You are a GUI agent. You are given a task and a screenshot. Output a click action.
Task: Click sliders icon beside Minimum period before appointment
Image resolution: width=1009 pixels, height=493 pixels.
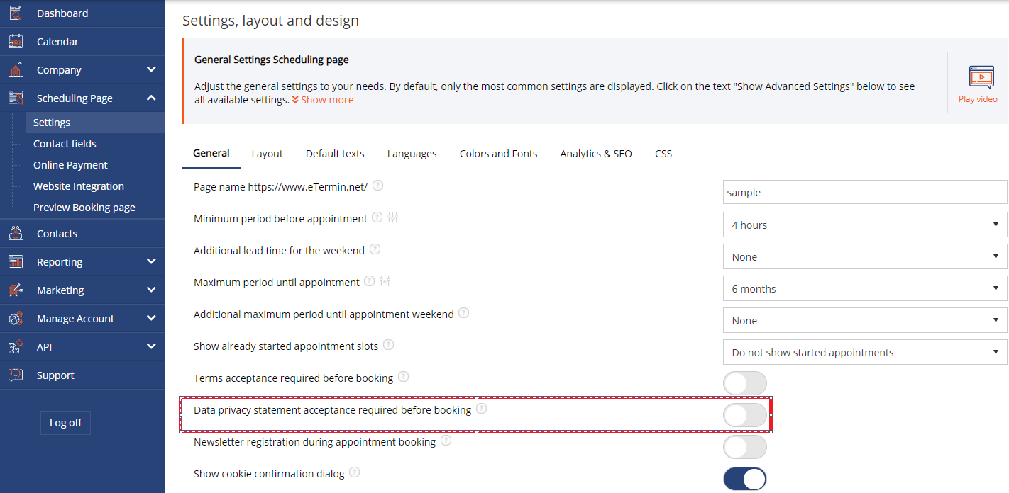393,217
